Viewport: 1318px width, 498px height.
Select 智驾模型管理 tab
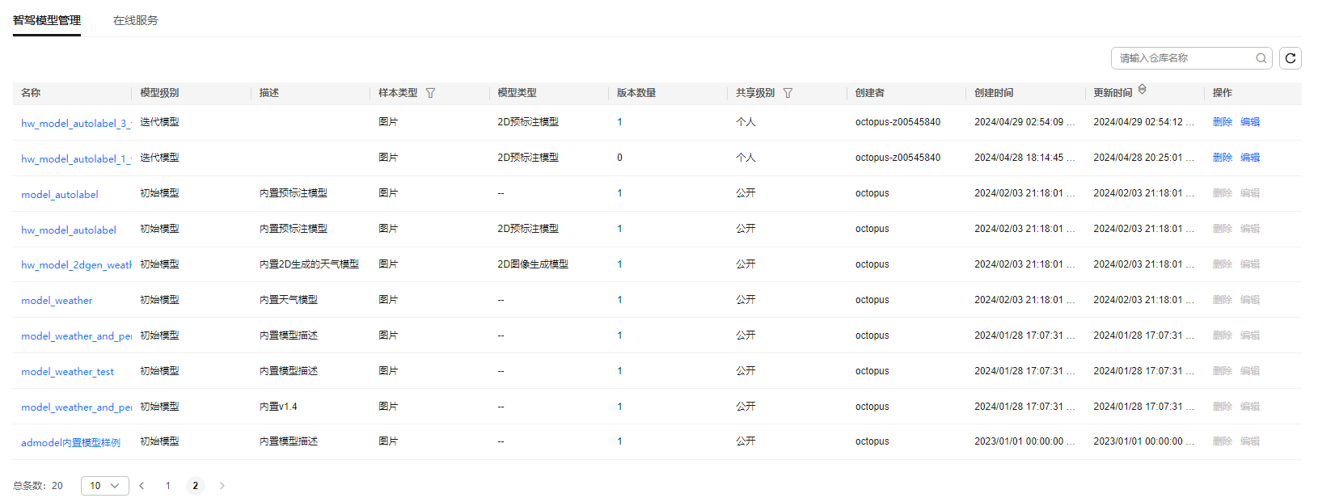pos(47,20)
